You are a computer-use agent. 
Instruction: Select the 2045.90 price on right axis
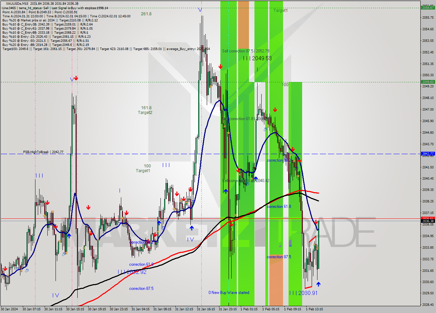(x=427, y=121)
